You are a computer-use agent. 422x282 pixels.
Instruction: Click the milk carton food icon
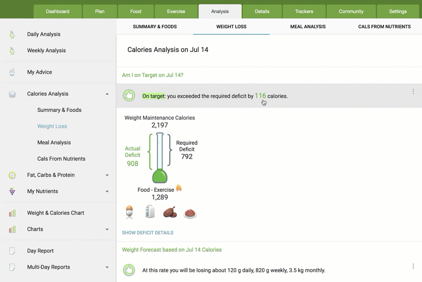tap(150, 212)
